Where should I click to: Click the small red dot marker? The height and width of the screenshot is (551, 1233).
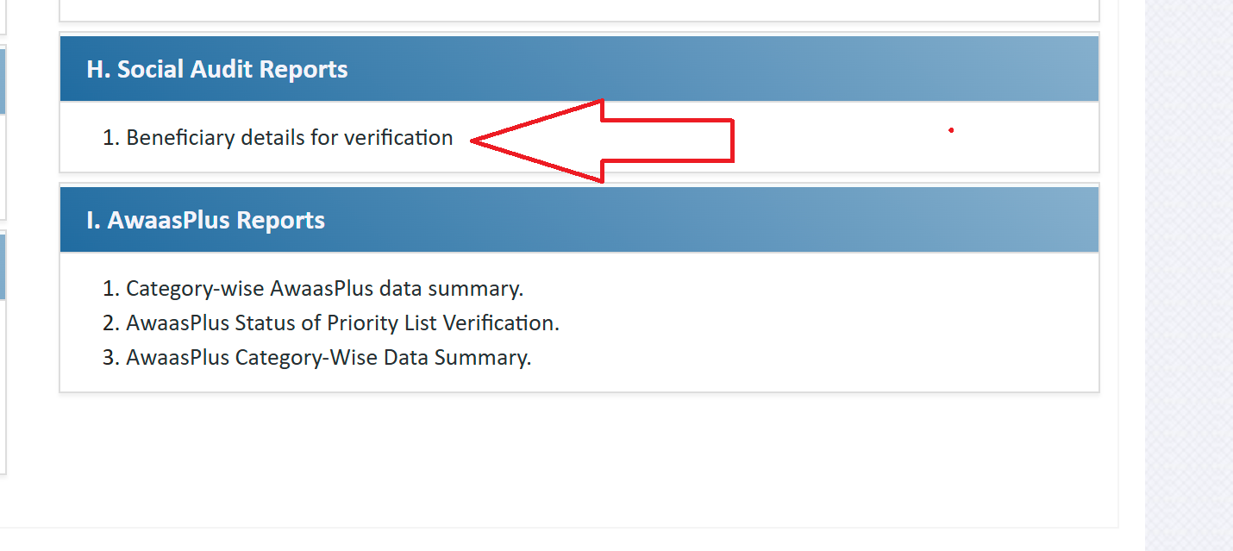[x=951, y=130]
